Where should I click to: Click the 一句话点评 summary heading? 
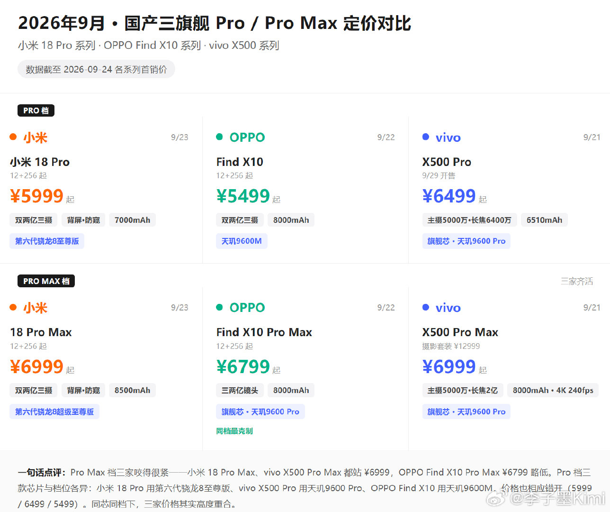pos(42,472)
